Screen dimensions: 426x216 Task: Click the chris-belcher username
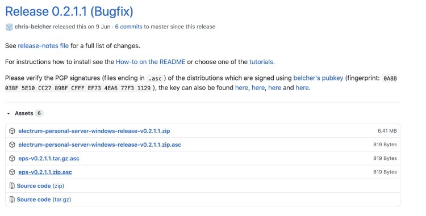coord(33,27)
